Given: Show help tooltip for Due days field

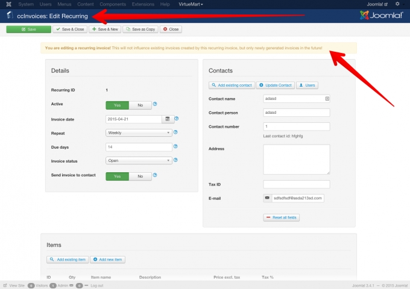Looking at the screenshot, I should click(175, 146).
